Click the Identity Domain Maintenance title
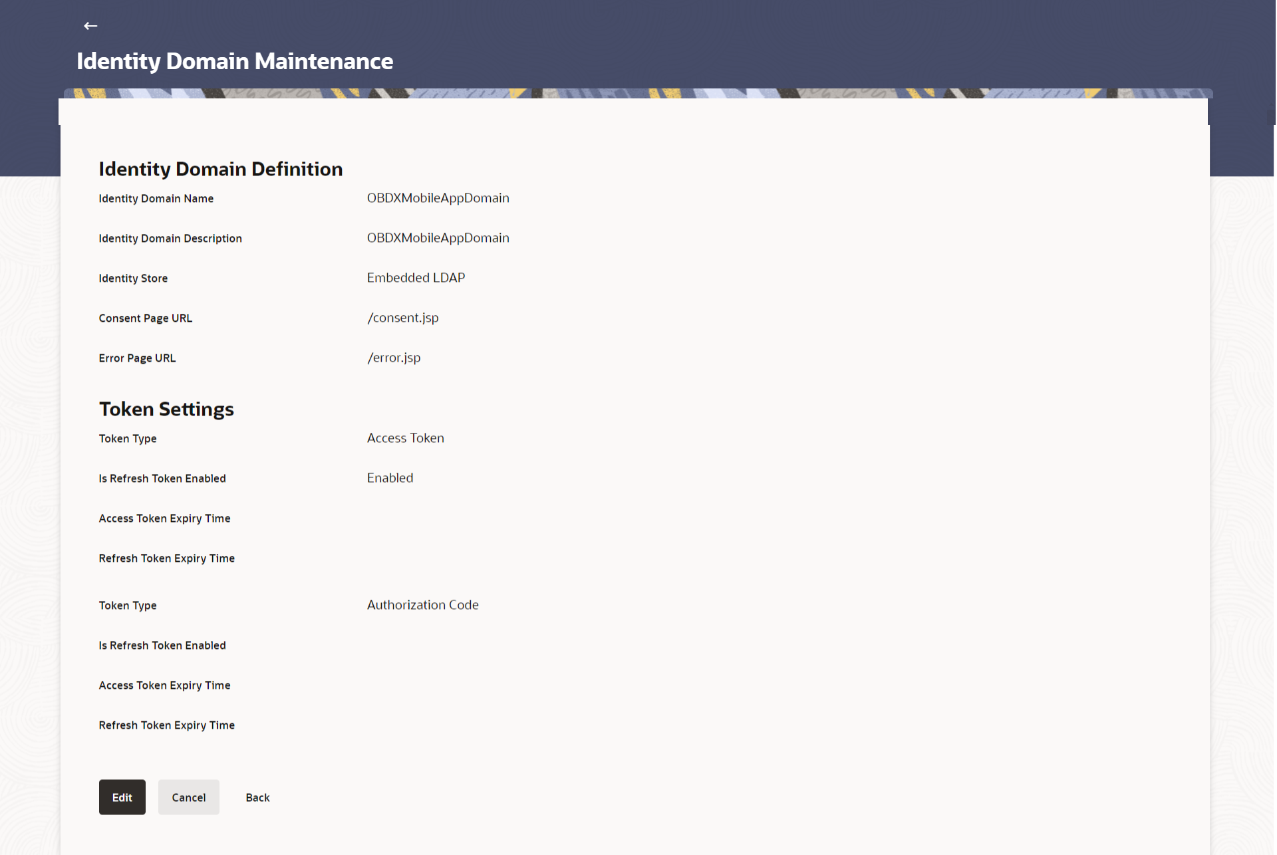 (235, 61)
